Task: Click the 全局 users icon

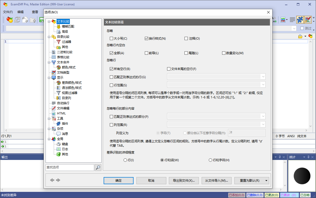Action: (x=54, y=139)
